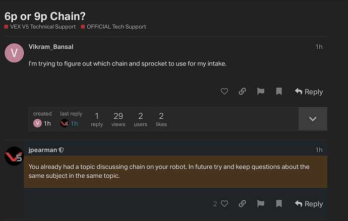Viewport: 348px width, 221px height.
Task: Reply to Vikram_Bansal's post
Action: 309,92
